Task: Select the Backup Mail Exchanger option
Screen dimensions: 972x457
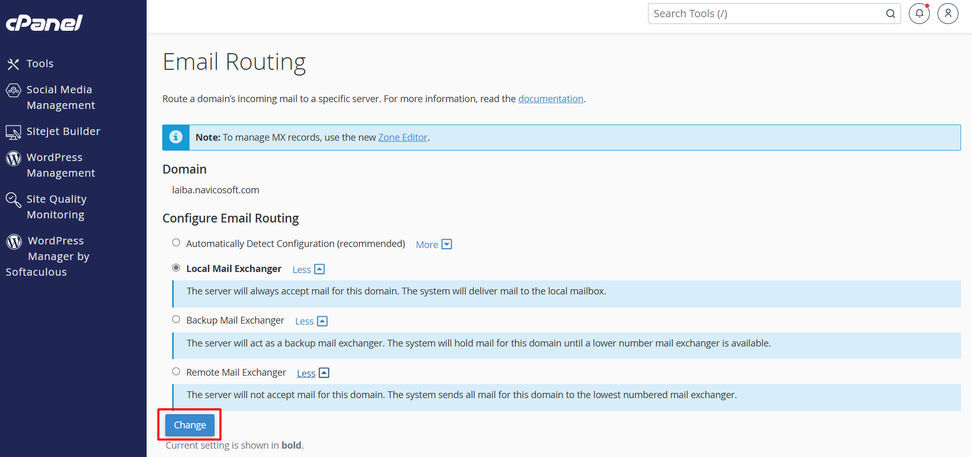Action: (x=176, y=319)
